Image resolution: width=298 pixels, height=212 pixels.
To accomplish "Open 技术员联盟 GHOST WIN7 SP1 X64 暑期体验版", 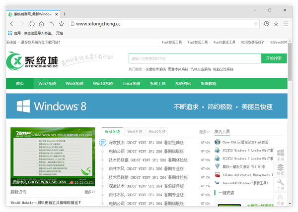I will (x=148, y=177).
